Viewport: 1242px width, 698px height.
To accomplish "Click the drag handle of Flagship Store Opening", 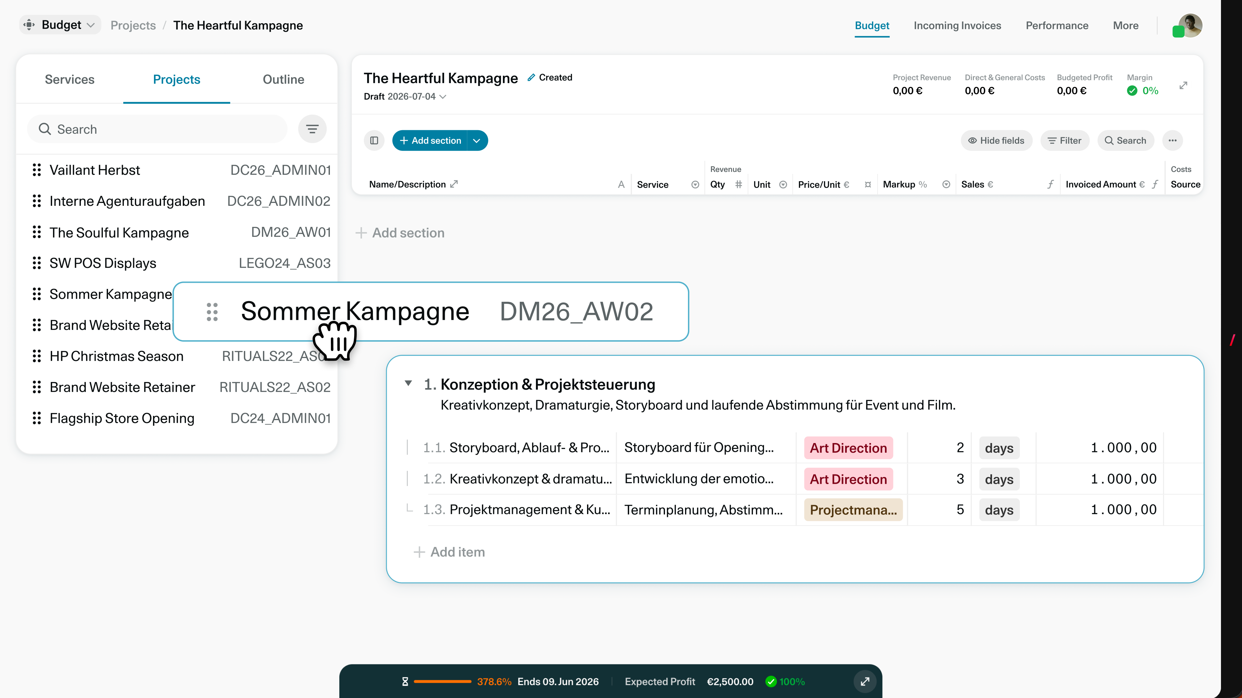I will coord(37,418).
